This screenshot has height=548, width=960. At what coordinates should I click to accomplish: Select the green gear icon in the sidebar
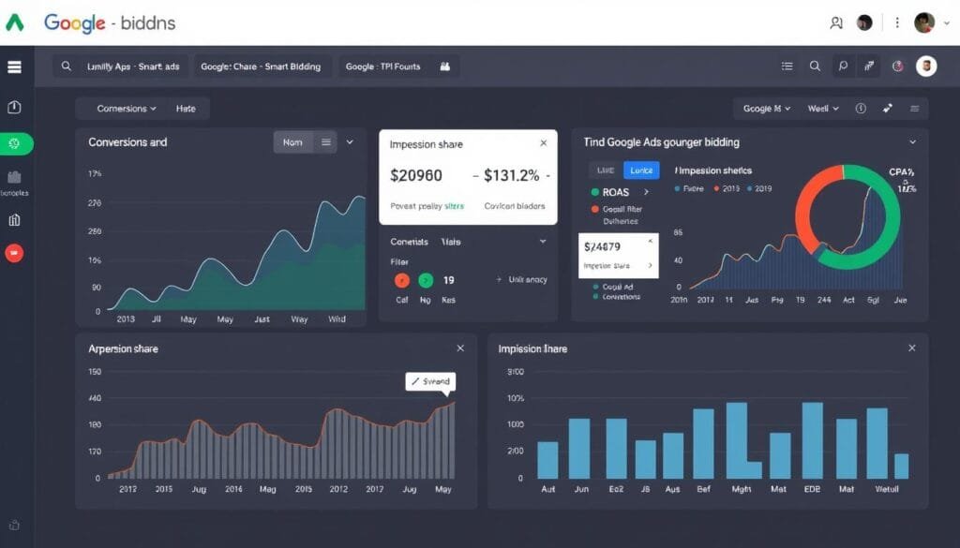point(14,143)
